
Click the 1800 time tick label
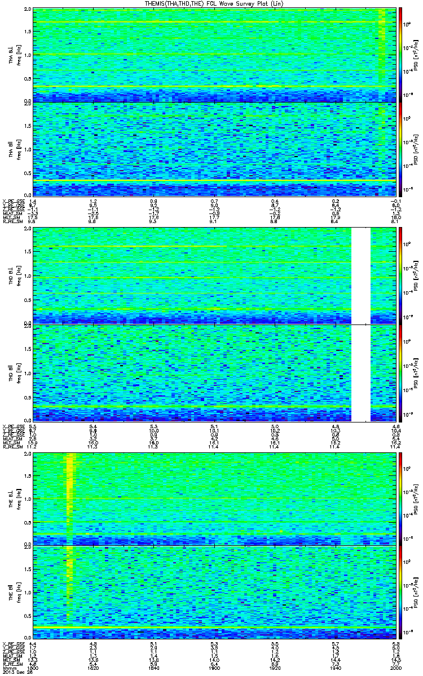tap(33, 667)
